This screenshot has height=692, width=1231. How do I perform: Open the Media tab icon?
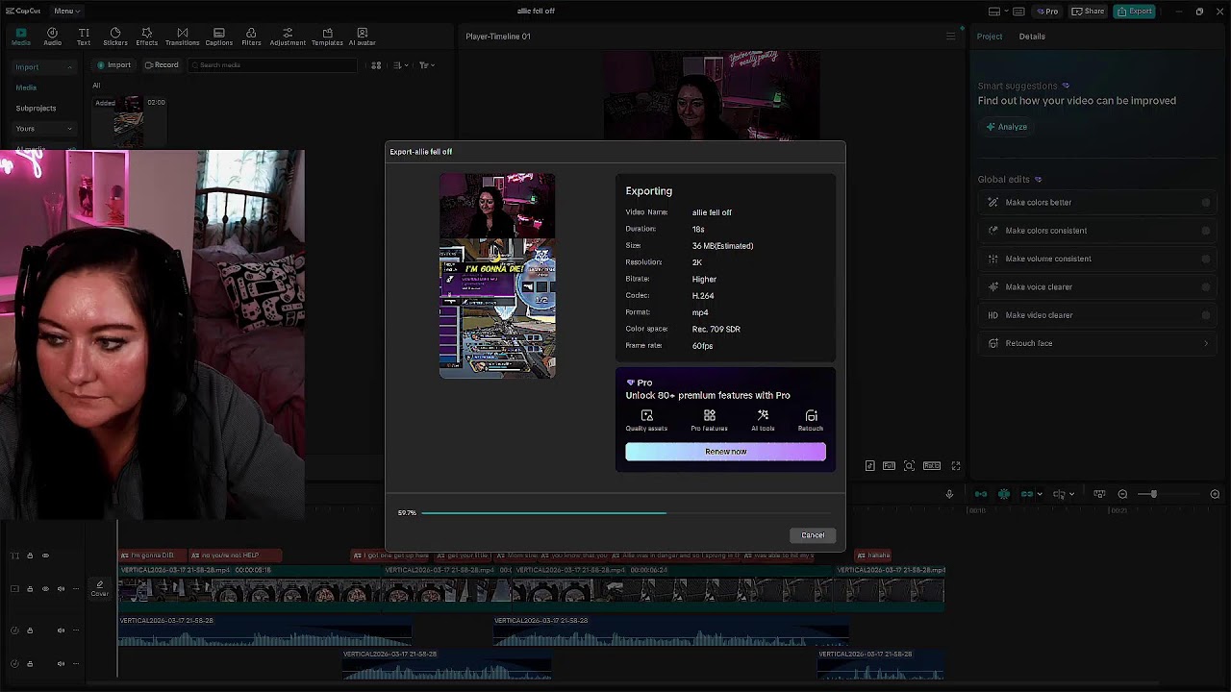[20, 37]
